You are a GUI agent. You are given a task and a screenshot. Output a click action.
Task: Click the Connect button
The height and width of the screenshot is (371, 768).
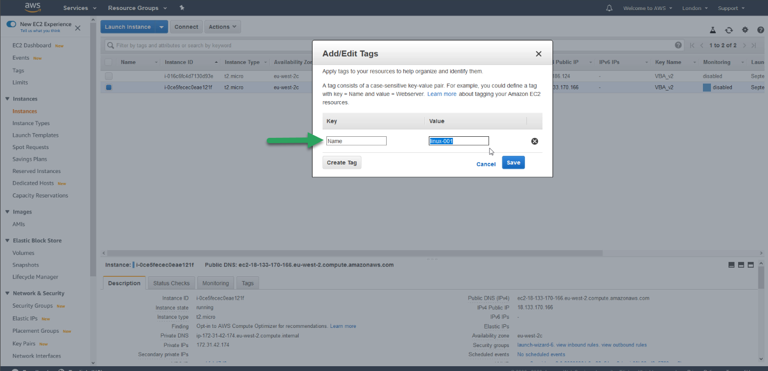click(x=186, y=27)
